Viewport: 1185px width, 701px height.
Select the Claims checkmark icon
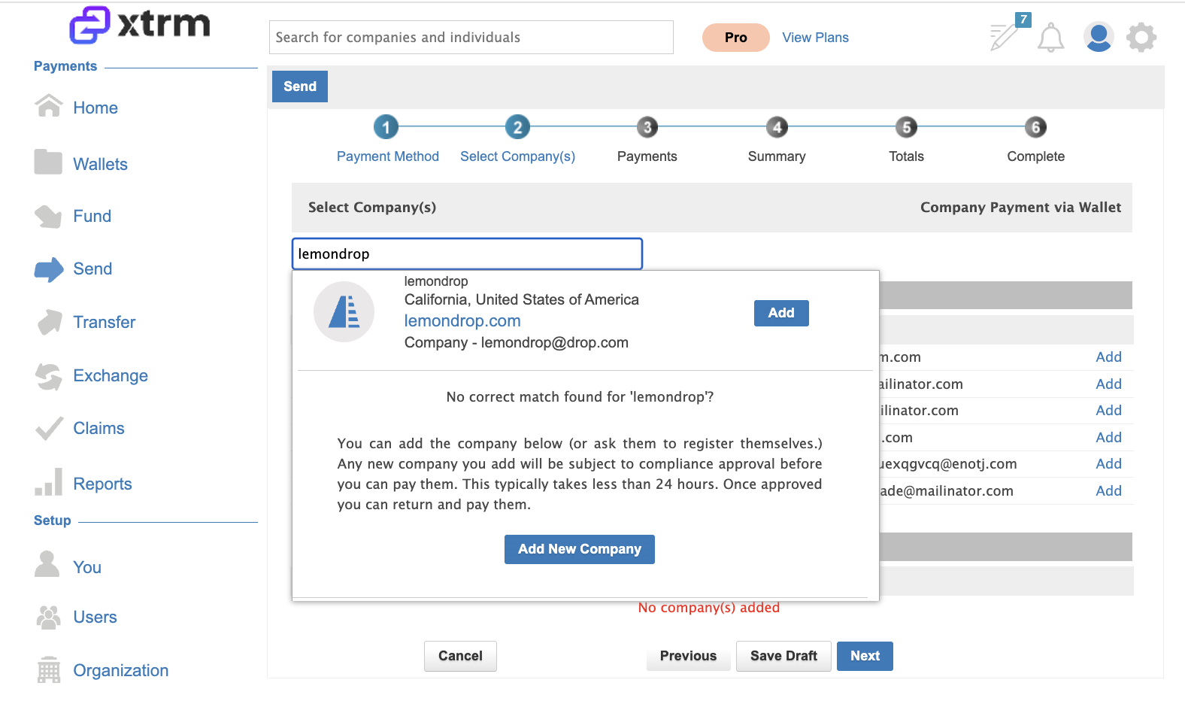pyautogui.click(x=49, y=428)
